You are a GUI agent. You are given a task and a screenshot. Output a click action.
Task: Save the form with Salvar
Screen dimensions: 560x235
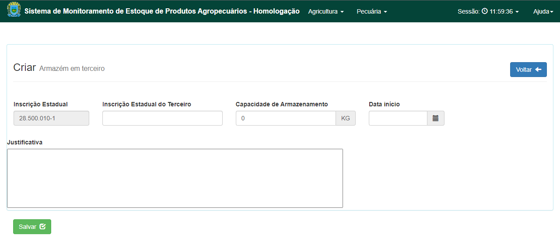32,227
